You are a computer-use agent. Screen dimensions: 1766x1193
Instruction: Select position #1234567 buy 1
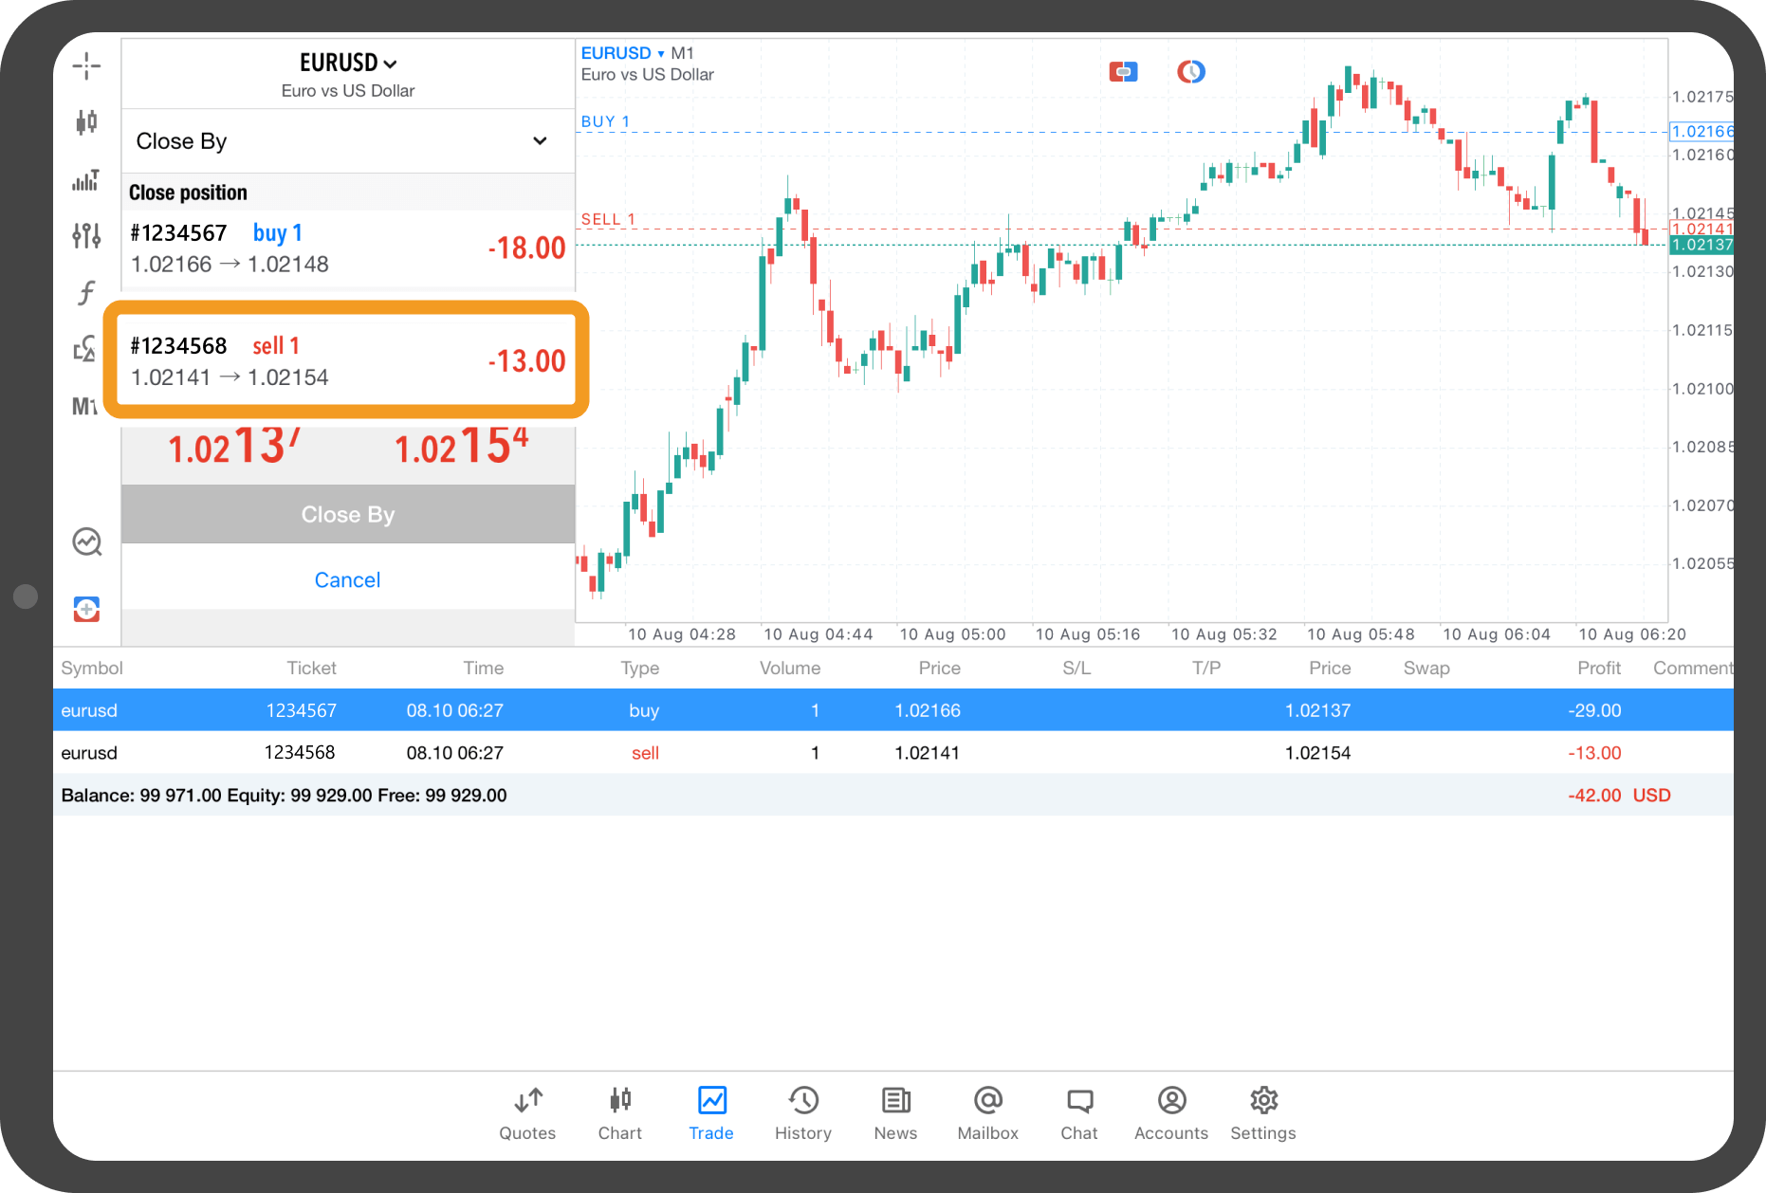coord(347,248)
